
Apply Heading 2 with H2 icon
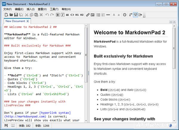point(82,15)
